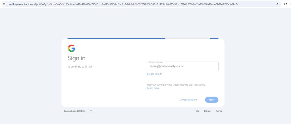Click the 'Email or phone' floating label
Viewport: 291px width, 124px height.
(155, 62)
